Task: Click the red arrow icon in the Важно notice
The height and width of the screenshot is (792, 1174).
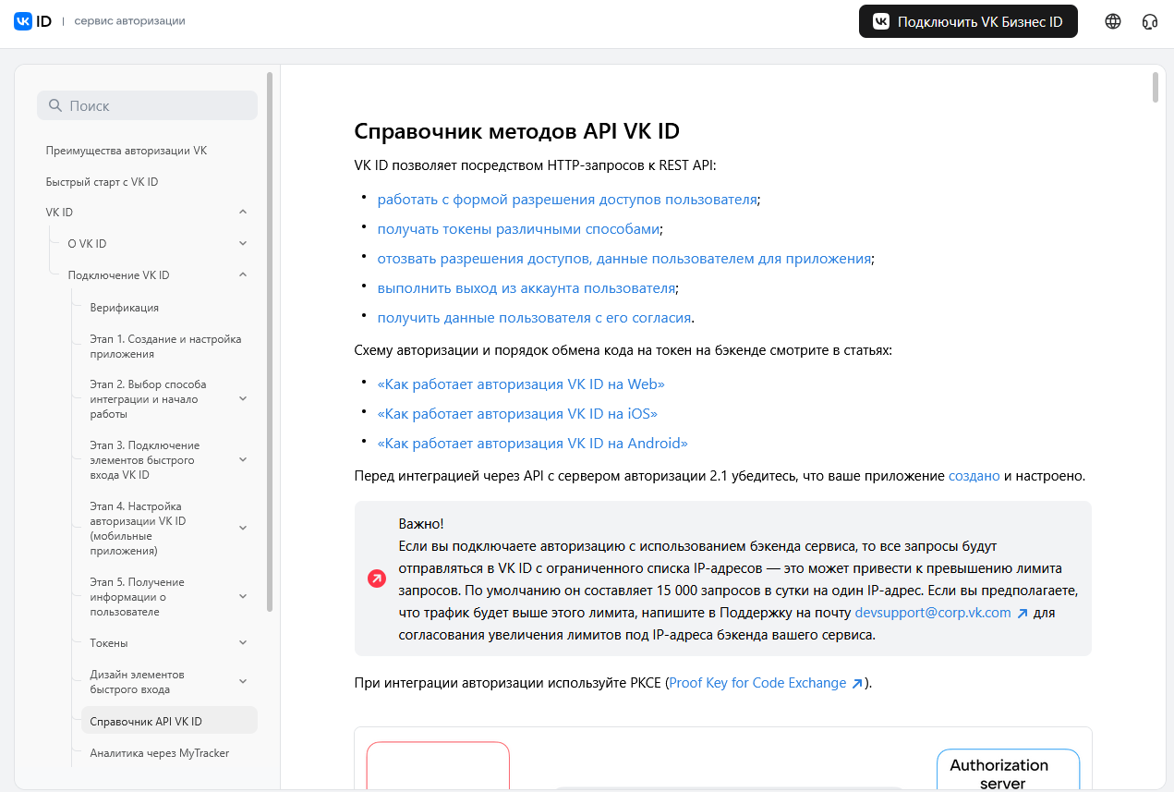Action: [x=377, y=579]
